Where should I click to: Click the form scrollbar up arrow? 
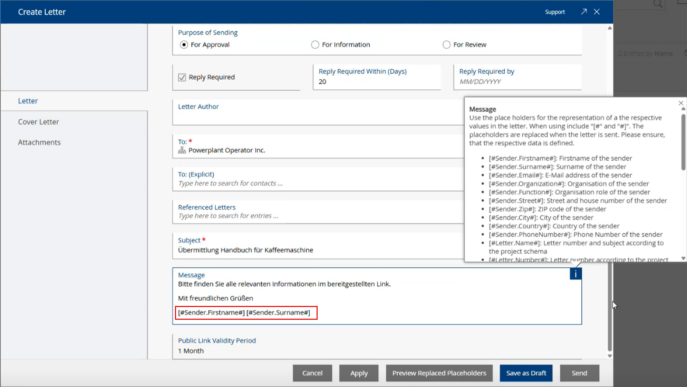(610, 28)
